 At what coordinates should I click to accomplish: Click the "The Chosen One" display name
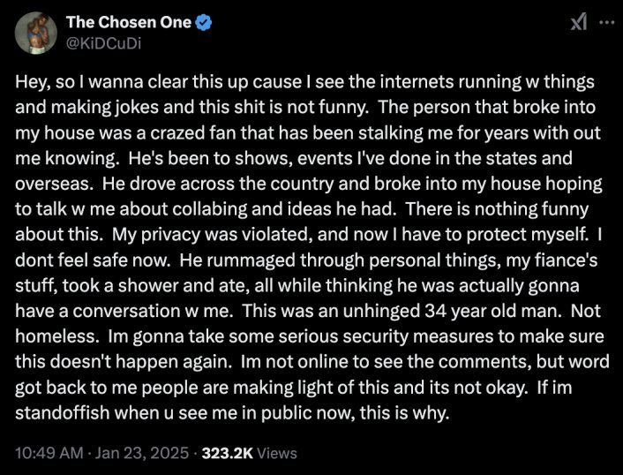pyautogui.click(x=129, y=22)
